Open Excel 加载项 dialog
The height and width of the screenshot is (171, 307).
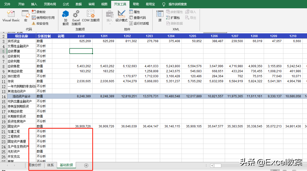(x=76, y=18)
